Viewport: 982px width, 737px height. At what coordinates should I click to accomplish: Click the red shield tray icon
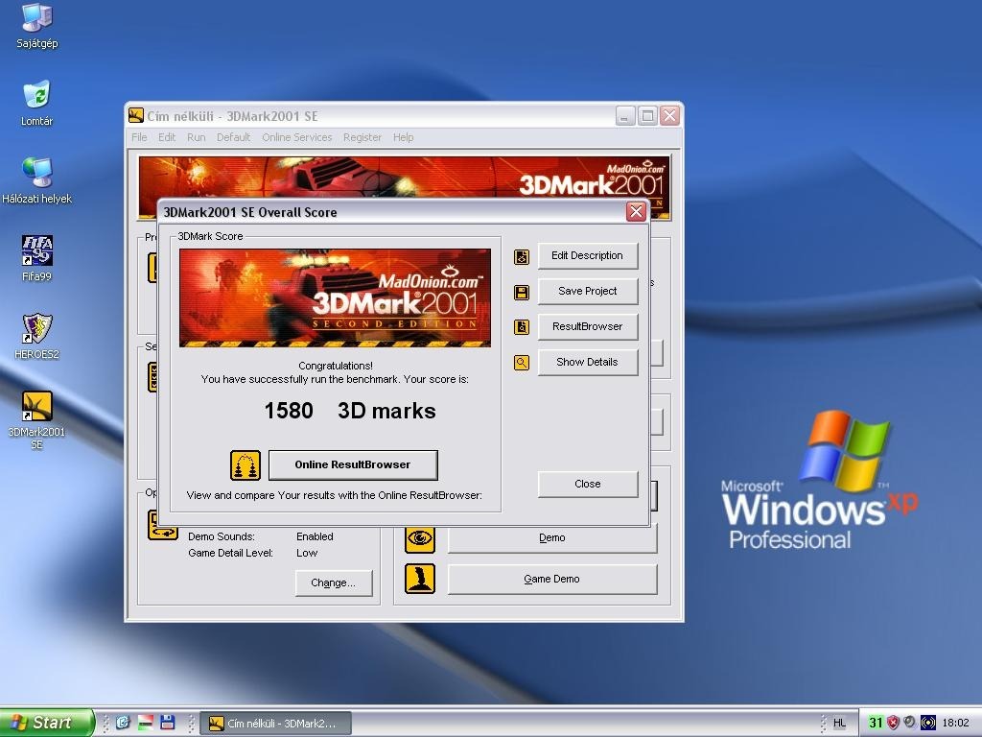coord(893,724)
